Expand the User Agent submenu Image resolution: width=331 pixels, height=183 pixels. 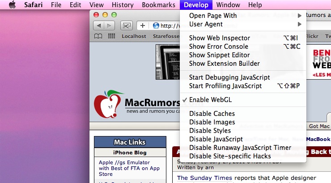[x=243, y=24]
